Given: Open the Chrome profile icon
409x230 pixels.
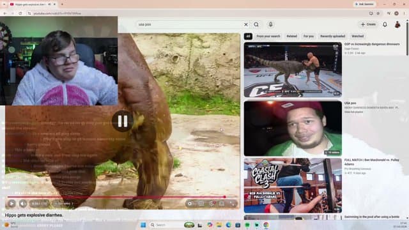Looking at the screenshot, I should pos(396,13).
